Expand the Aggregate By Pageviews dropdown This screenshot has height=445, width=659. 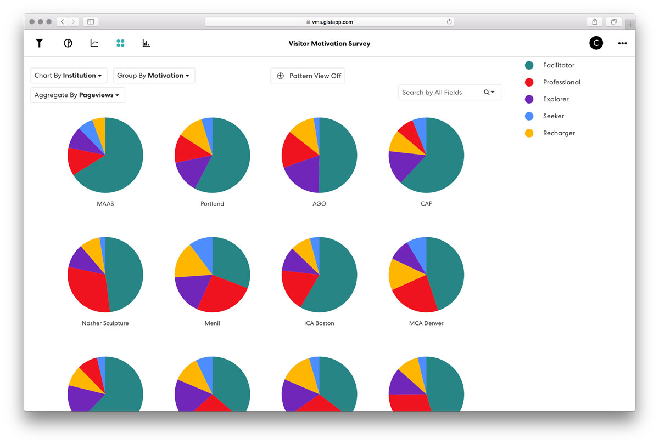click(x=77, y=95)
